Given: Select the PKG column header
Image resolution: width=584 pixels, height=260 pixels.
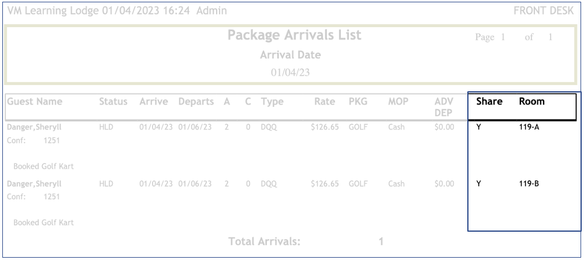Looking at the screenshot, I should coord(358,102).
